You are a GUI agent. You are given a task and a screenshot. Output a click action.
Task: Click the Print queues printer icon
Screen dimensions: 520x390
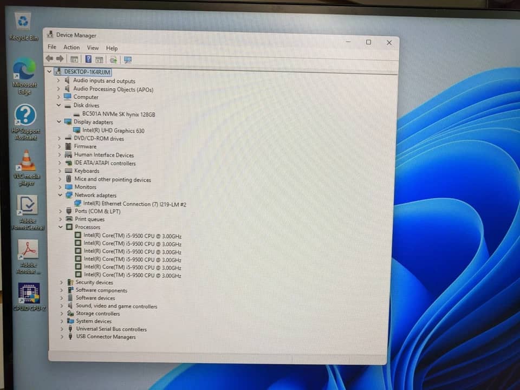click(x=69, y=219)
